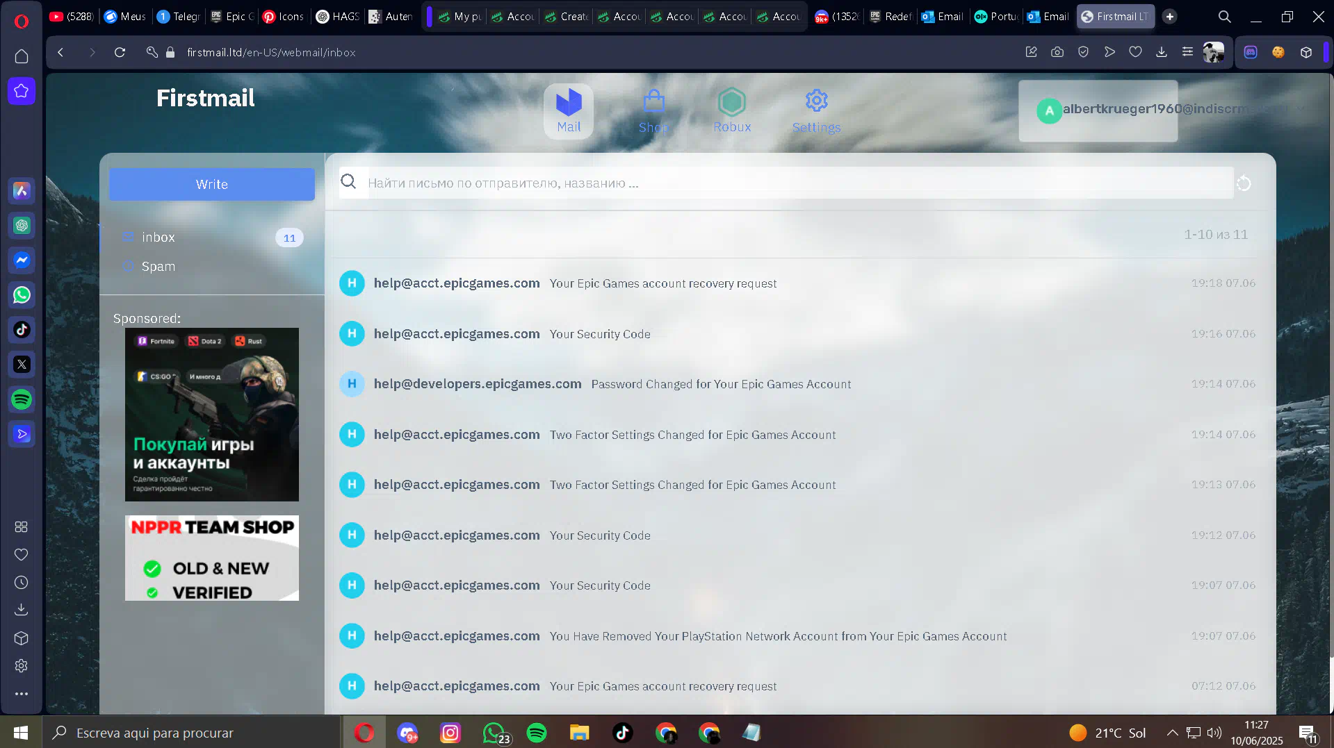Open the Opera sidebar three-dots menu
This screenshot has width=1334, height=748.
tap(22, 694)
